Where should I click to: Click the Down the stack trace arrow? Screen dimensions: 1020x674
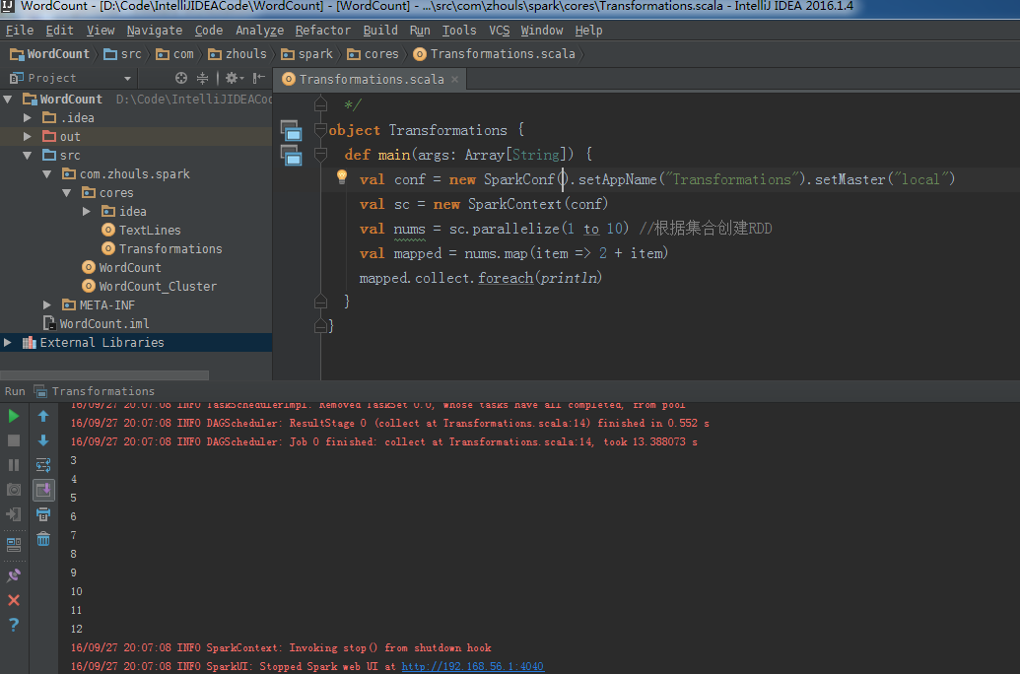(x=43, y=440)
